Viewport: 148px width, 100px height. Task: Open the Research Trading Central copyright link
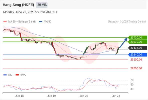[127, 22]
